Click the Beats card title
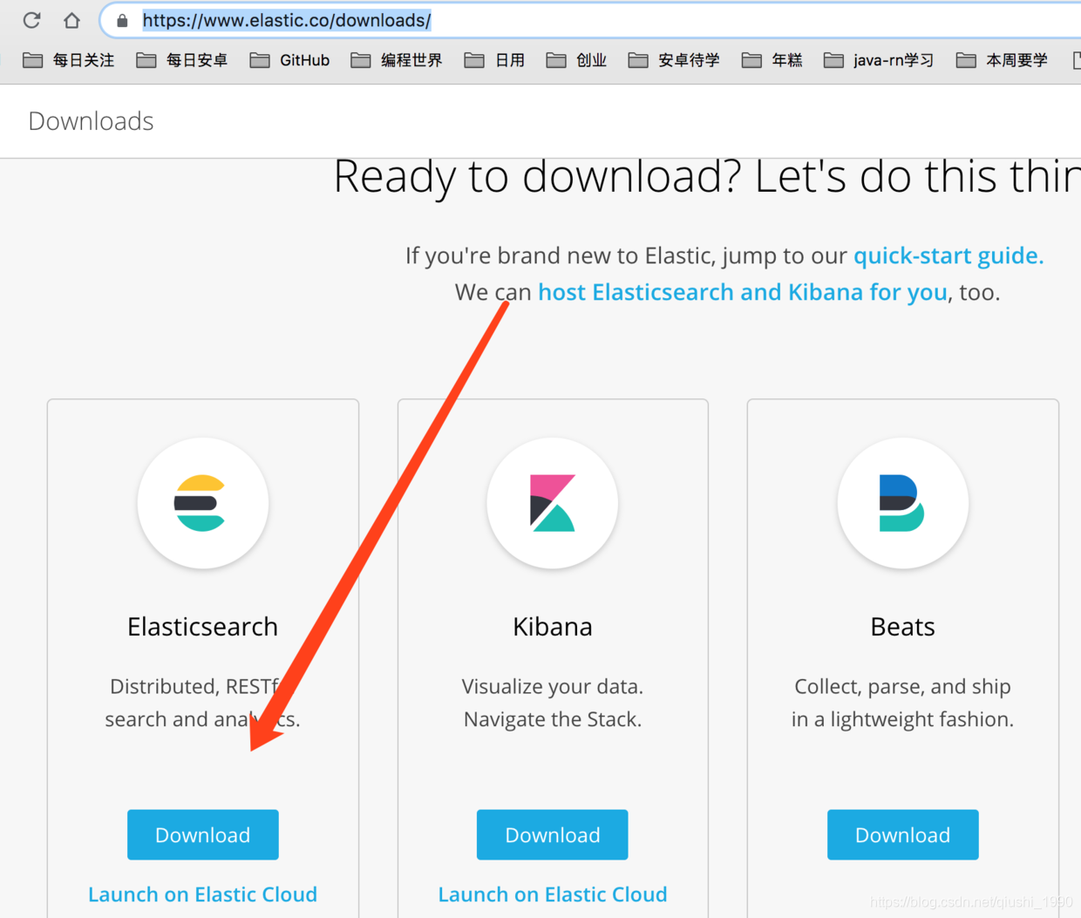The image size is (1081, 918). coord(902,627)
